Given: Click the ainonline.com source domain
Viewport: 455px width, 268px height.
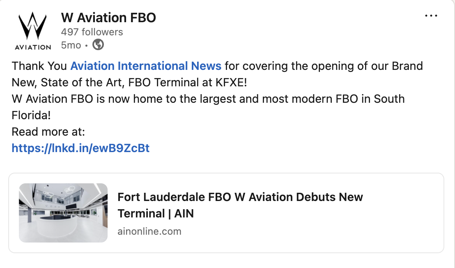Looking at the screenshot, I should pos(149,231).
